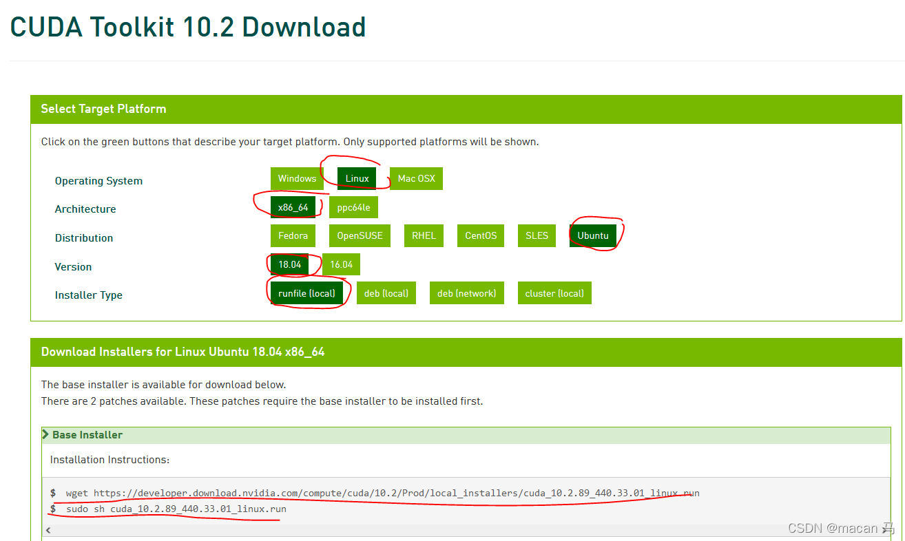Pick the x86_64 architecture
Viewport: 905px width, 541px height.
[x=293, y=207]
